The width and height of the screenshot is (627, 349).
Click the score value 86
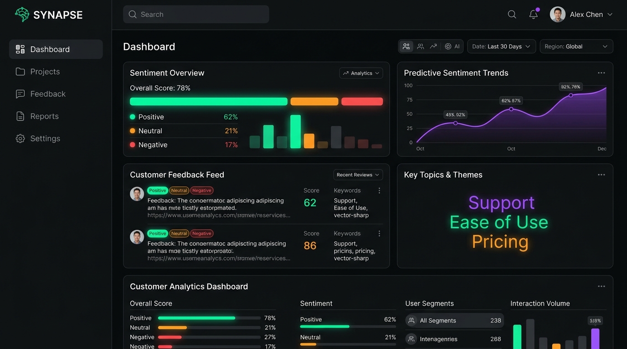pyautogui.click(x=310, y=246)
